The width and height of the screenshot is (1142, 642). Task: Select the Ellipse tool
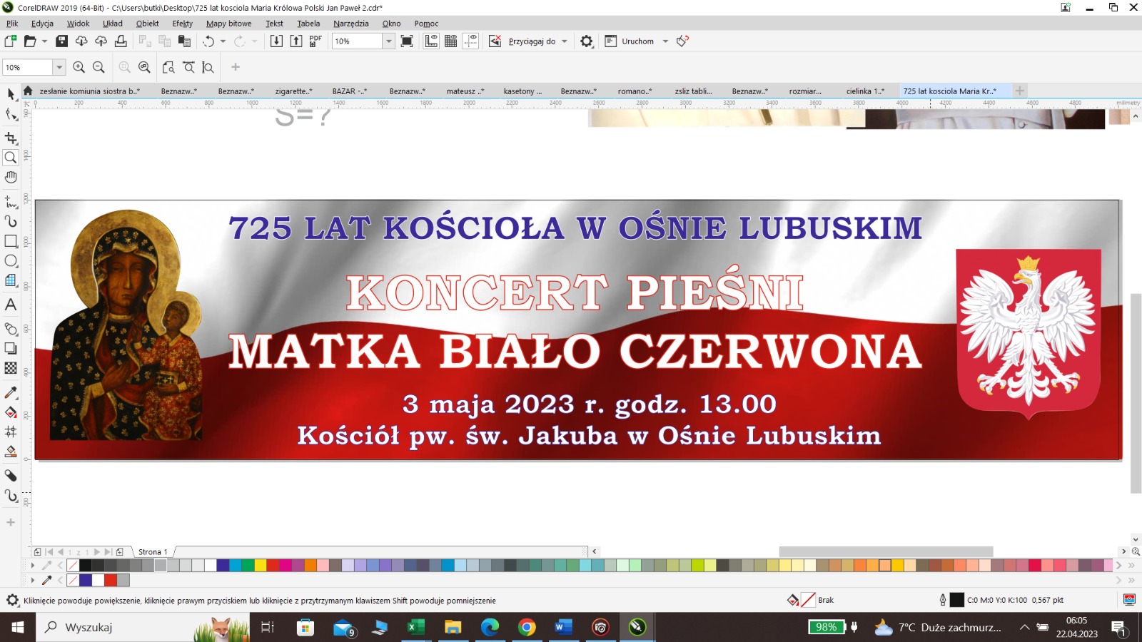tap(11, 261)
